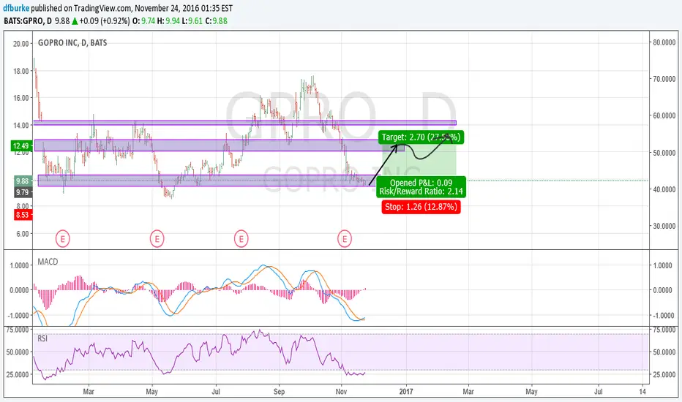Click the -1.0000 MACD level on left scale
The width and height of the screenshot is (682, 402).
[x=17, y=315]
